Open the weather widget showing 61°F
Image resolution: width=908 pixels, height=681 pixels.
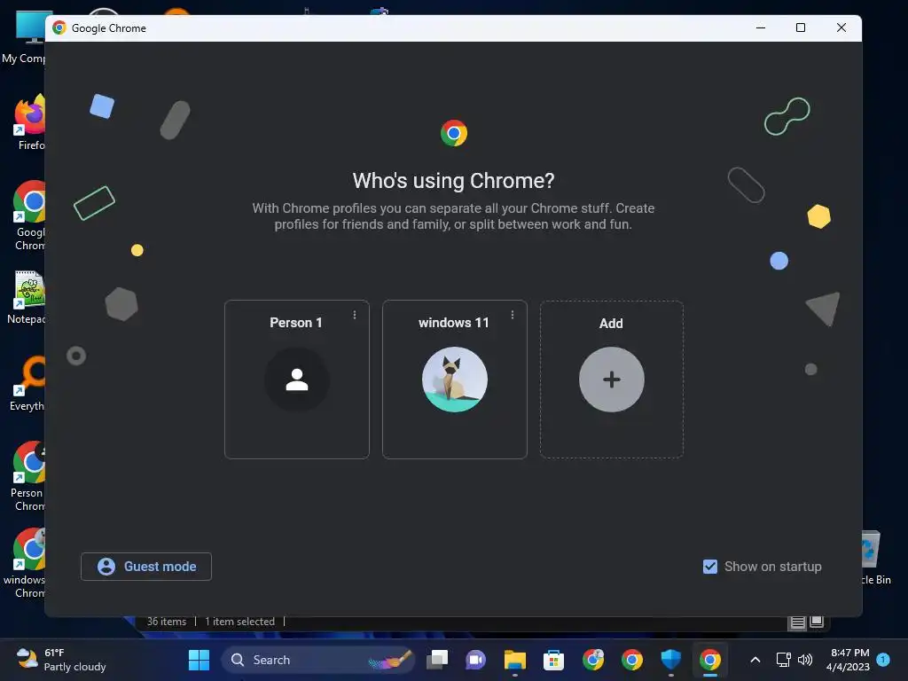(61, 660)
